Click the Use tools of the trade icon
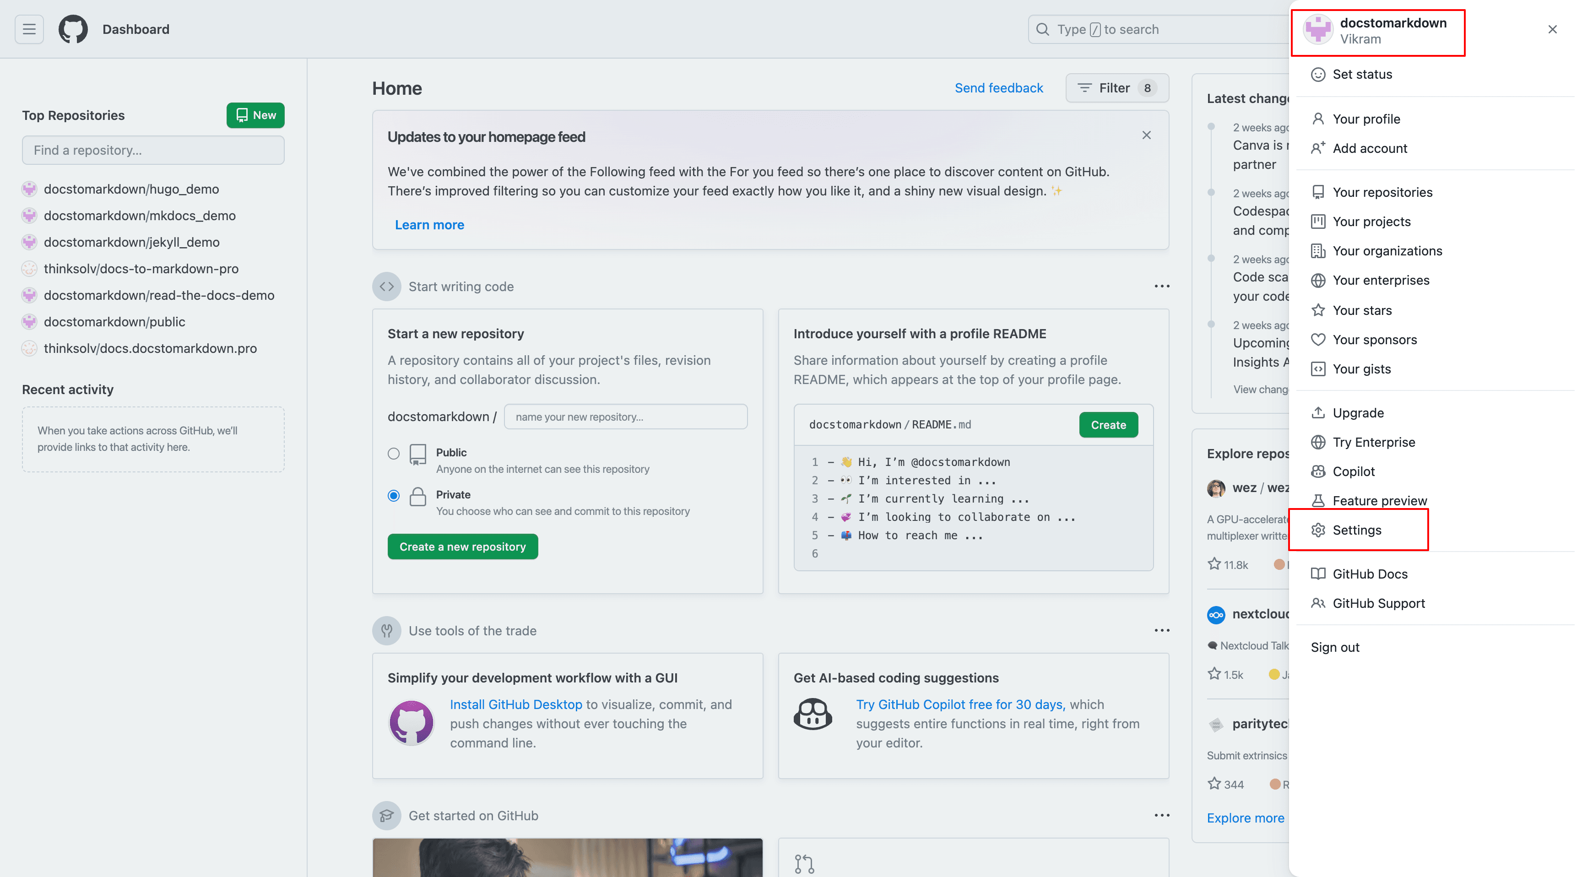This screenshot has height=877, width=1582. click(x=386, y=630)
